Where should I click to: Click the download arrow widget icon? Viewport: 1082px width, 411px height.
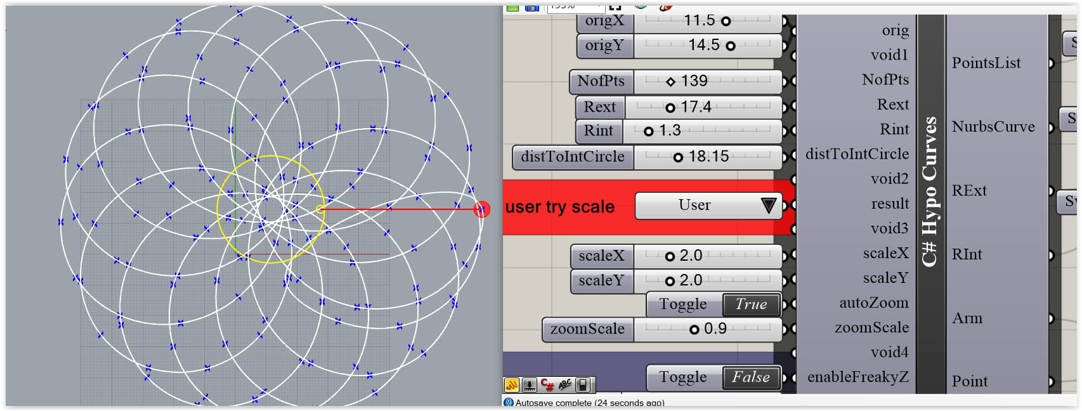click(530, 384)
